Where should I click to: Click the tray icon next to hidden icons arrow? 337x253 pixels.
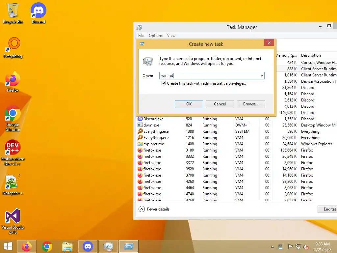pyautogui.click(x=280, y=246)
